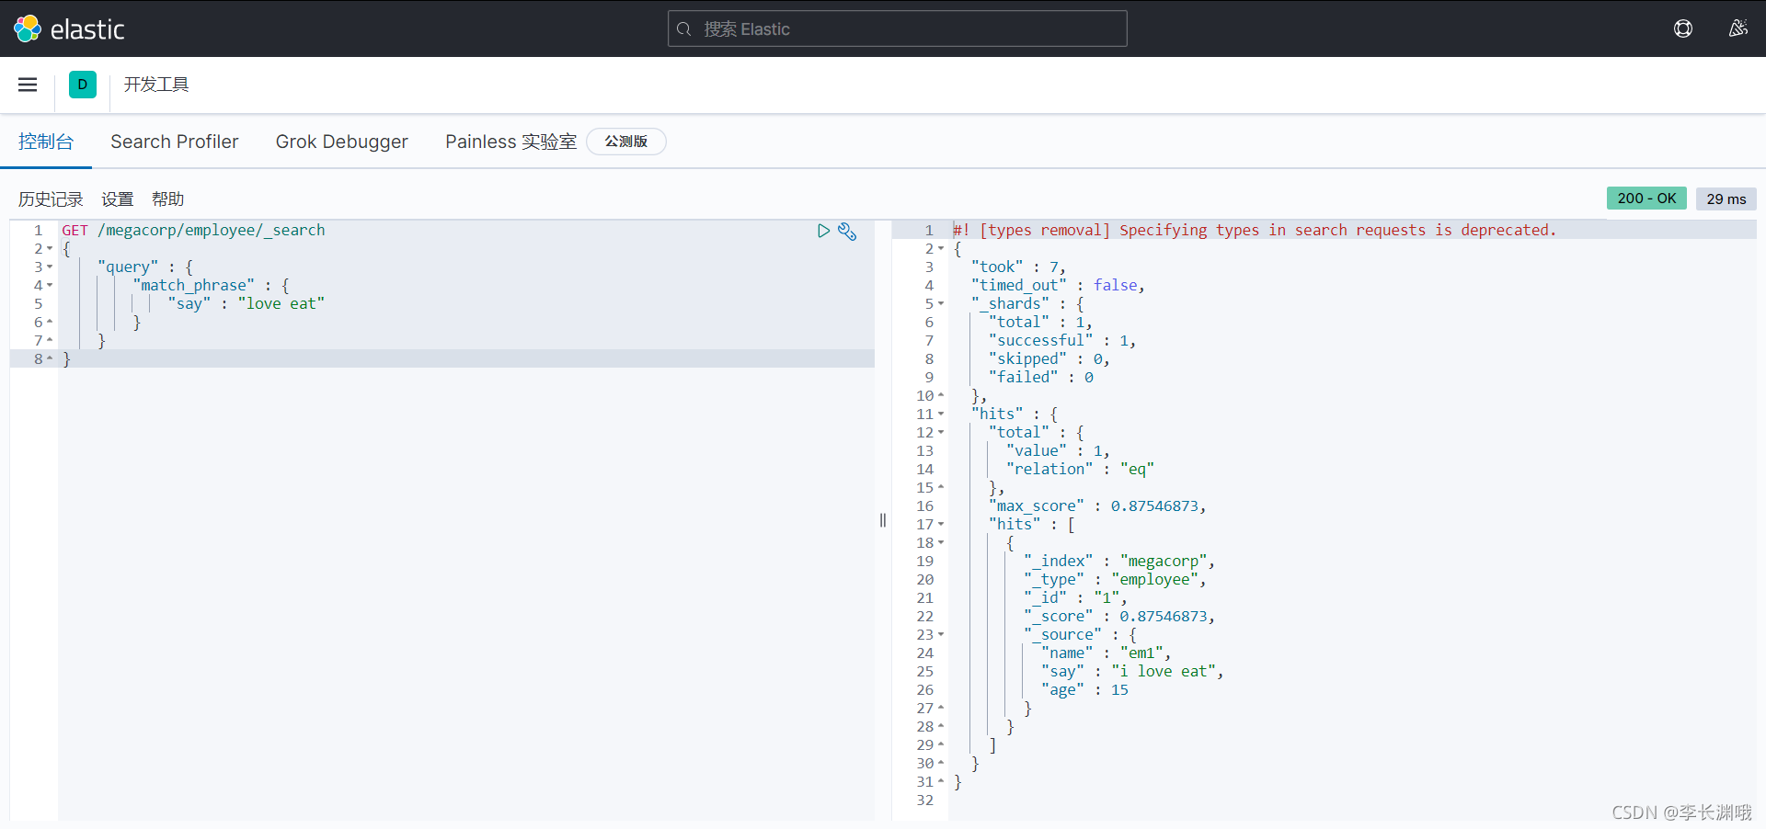Click the 200 - OK status badge
Screen dimensions: 1766x829
pos(1646,199)
